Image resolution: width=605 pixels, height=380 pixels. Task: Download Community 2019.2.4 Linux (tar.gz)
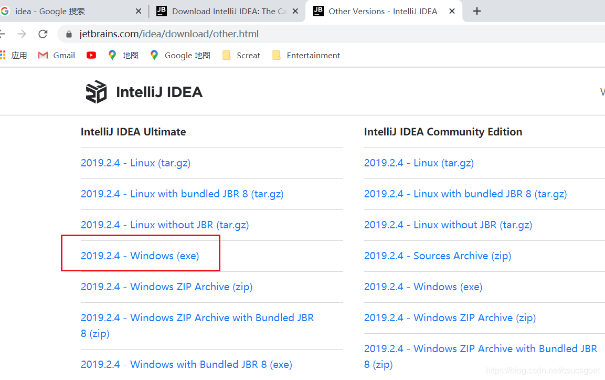coord(419,163)
